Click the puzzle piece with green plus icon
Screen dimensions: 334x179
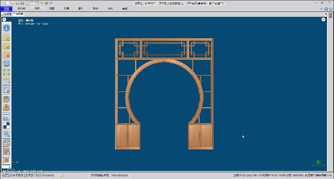pyautogui.click(x=6, y=38)
